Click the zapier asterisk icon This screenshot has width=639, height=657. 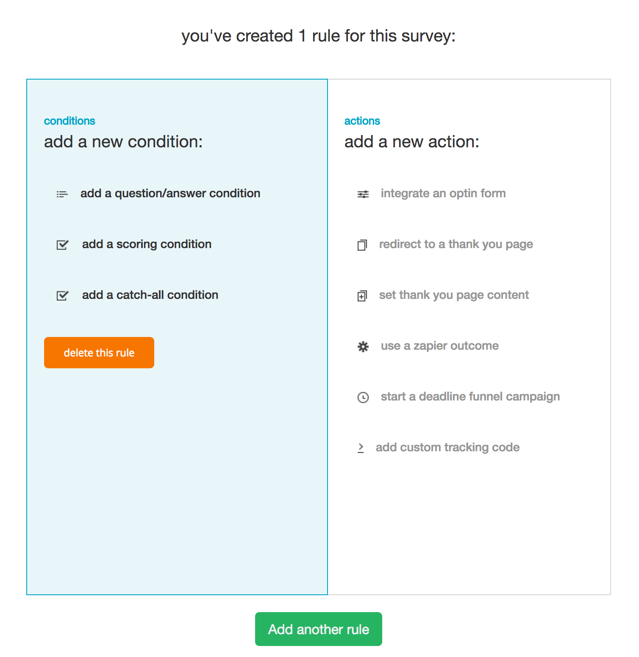(x=363, y=347)
